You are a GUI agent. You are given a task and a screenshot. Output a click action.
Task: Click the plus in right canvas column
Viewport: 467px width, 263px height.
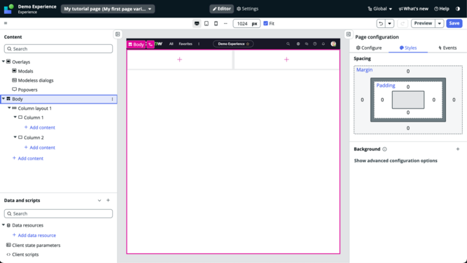coord(286,59)
